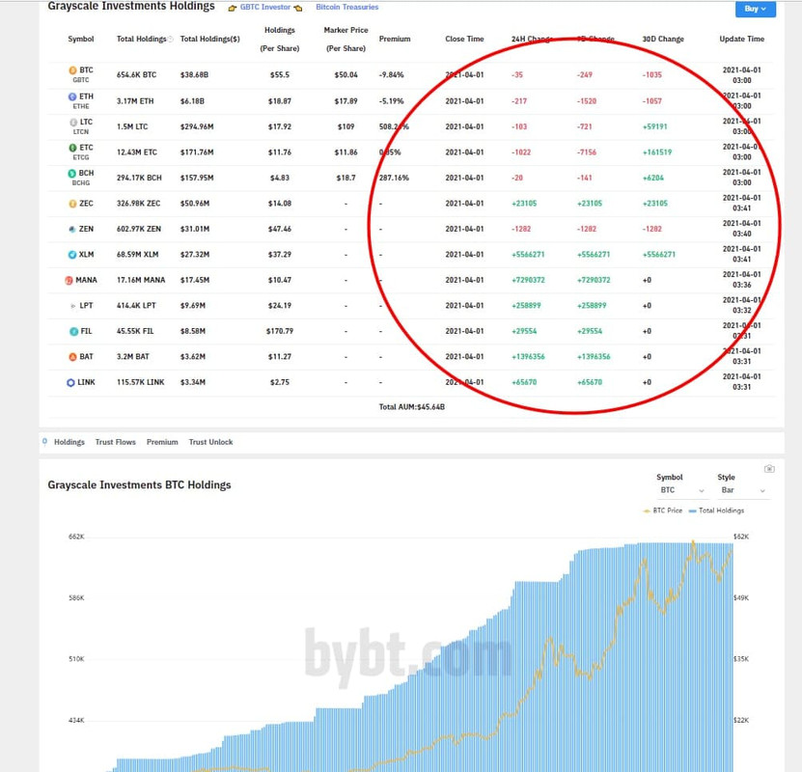The height and width of the screenshot is (772, 802).
Task: Sort by the Update Time column header
Action: click(x=741, y=39)
